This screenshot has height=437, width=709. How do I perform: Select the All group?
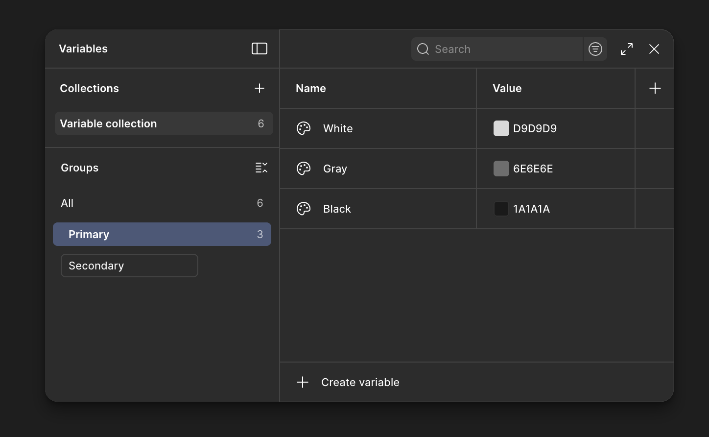[x=162, y=203]
